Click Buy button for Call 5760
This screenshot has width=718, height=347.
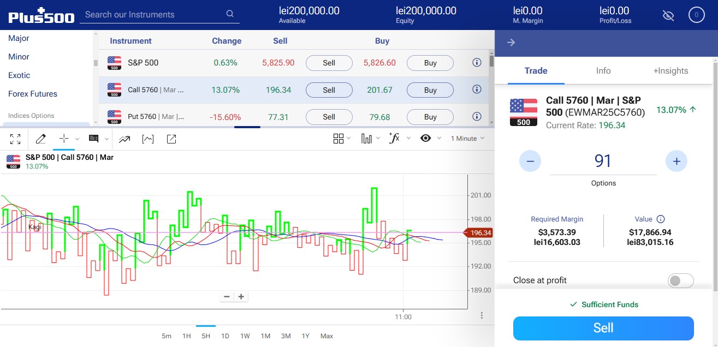[430, 90]
